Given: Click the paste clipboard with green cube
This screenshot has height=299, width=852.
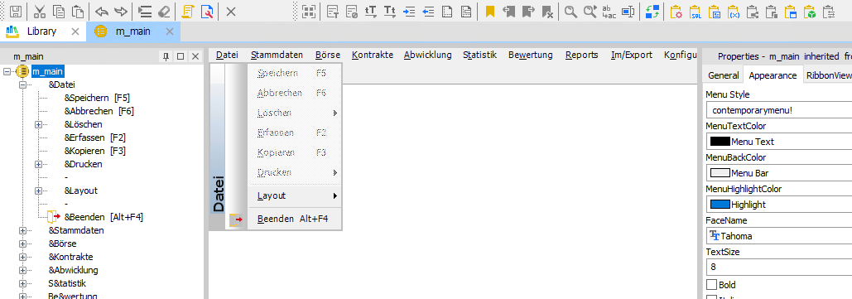Looking at the screenshot, I should (810, 12).
